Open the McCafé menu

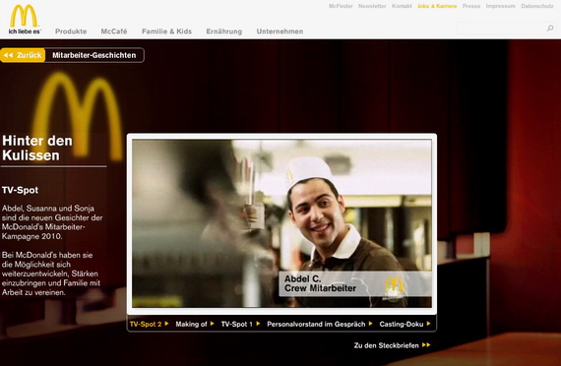pyautogui.click(x=114, y=31)
